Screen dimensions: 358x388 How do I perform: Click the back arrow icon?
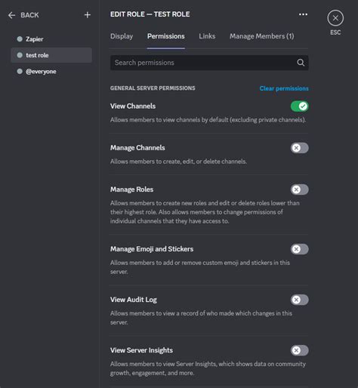click(11, 15)
